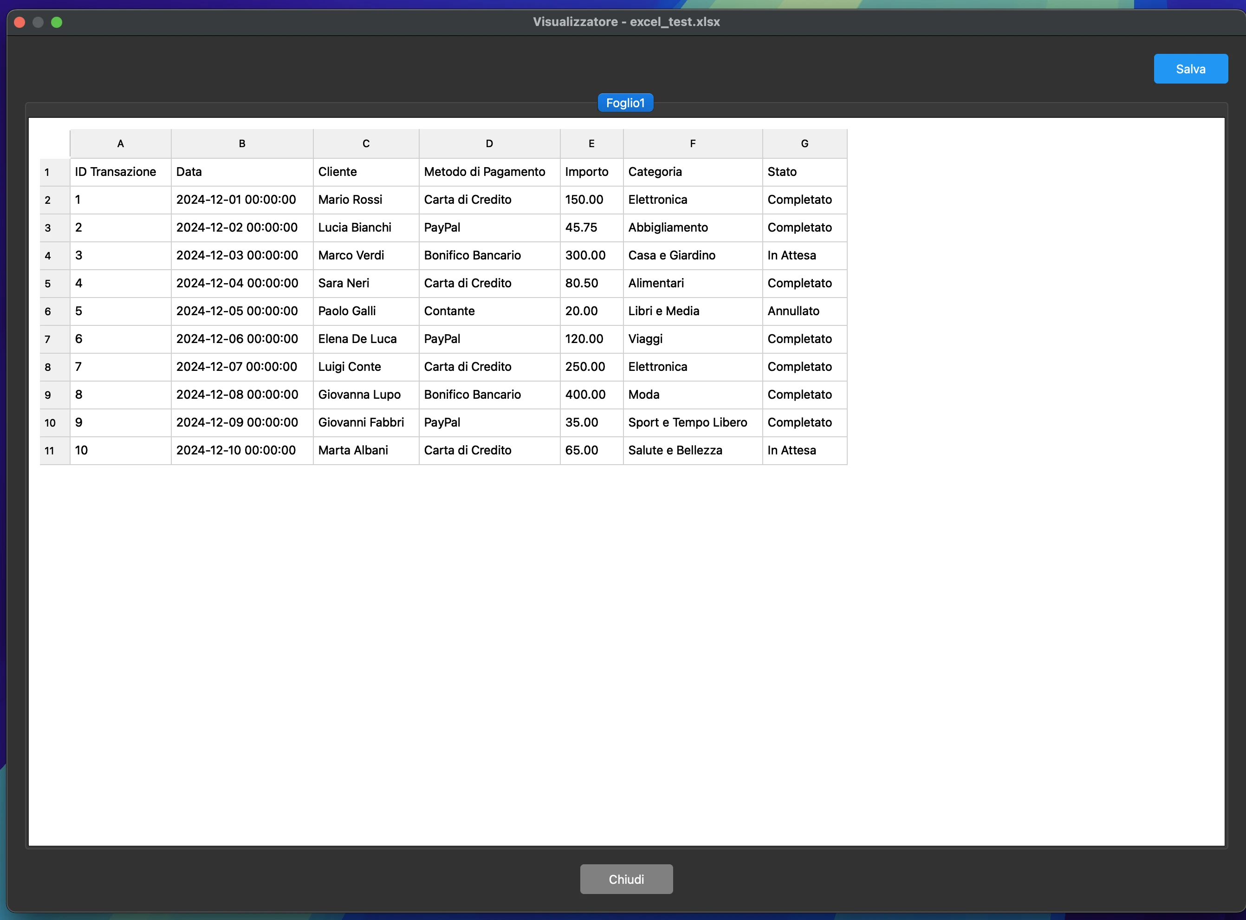Select 'Bonifico Bancario' in Giovanna Lupo row
Image resolution: width=1246 pixels, height=920 pixels.
coord(489,394)
